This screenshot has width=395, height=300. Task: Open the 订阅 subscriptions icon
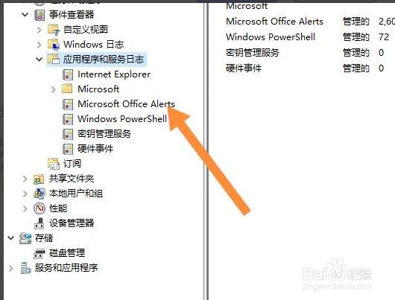pos(54,164)
